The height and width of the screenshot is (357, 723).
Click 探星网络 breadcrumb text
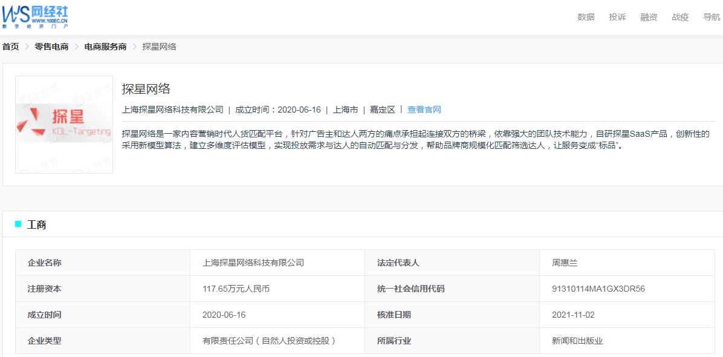pyautogui.click(x=159, y=47)
